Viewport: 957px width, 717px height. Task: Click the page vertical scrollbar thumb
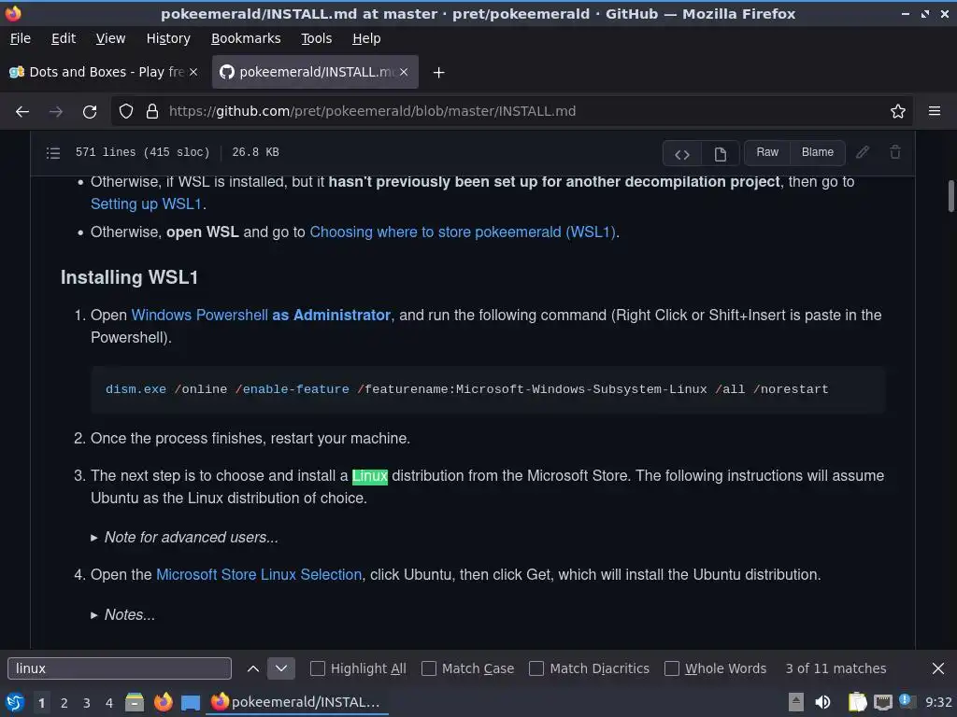click(x=950, y=196)
